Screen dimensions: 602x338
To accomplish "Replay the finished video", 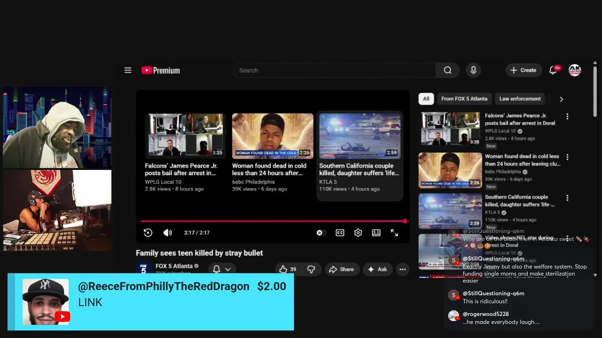I will click(x=148, y=232).
